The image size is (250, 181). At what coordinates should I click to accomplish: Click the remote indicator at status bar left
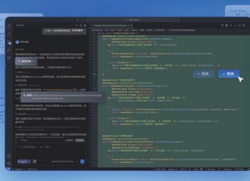click(8, 169)
